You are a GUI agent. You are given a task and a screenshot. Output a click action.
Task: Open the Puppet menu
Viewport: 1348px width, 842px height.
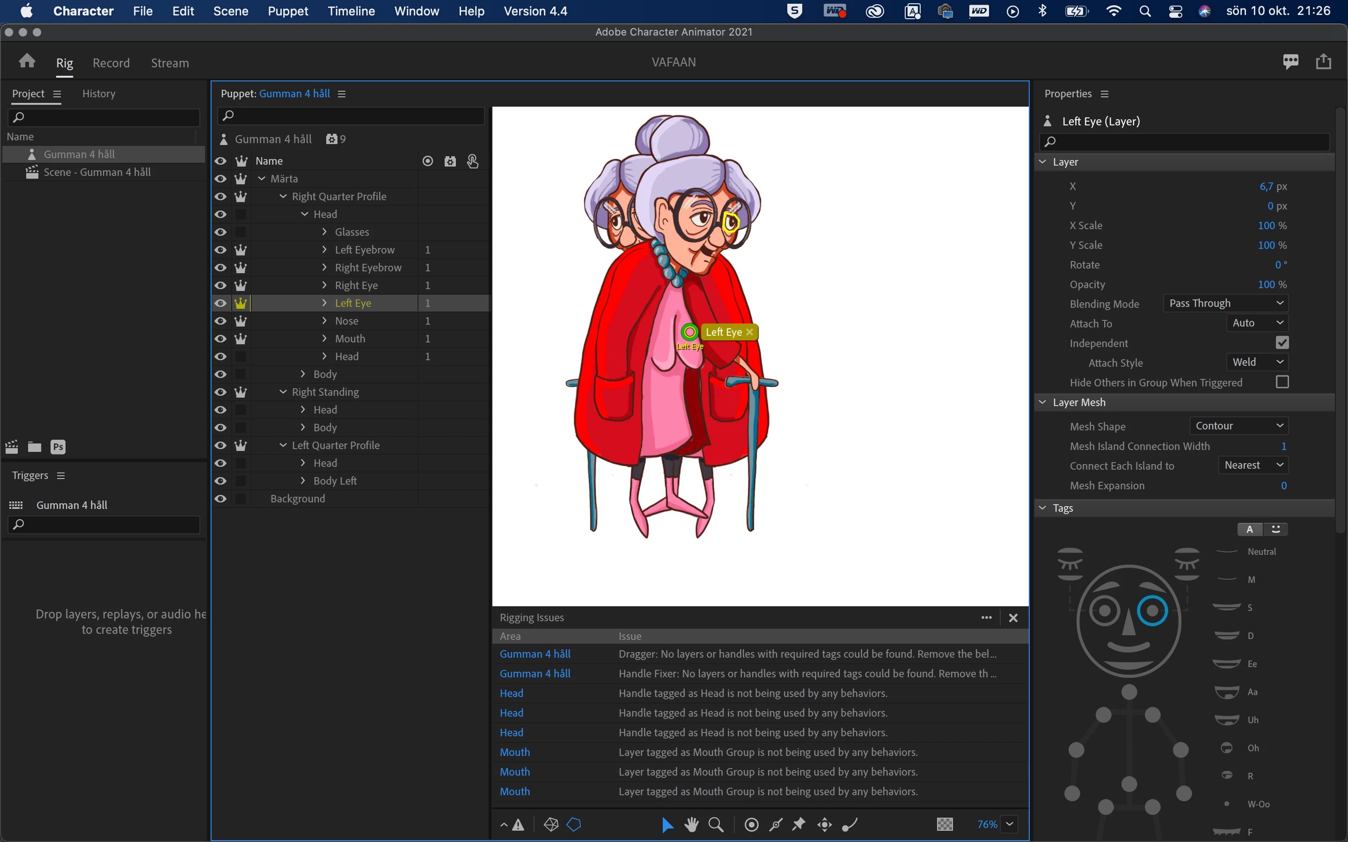(x=287, y=11)
